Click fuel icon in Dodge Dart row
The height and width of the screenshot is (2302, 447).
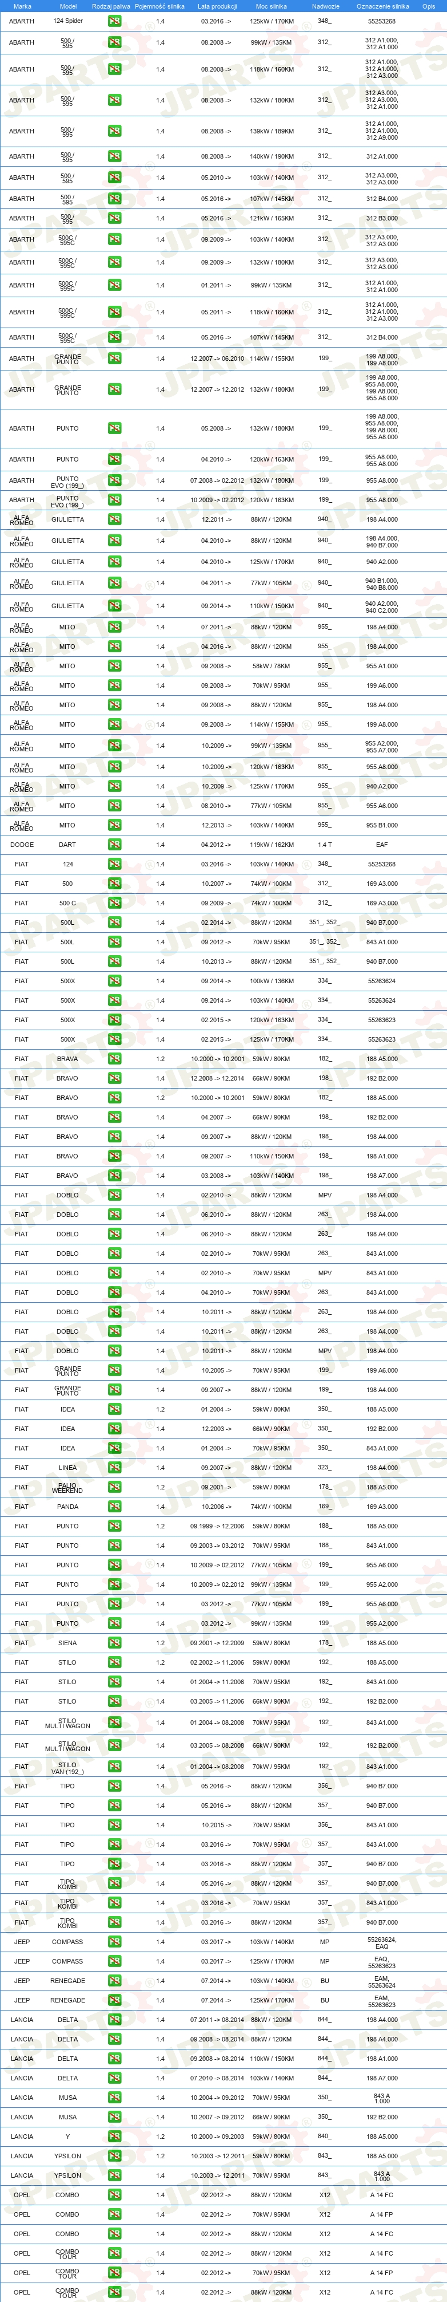[x=114, y=845]
